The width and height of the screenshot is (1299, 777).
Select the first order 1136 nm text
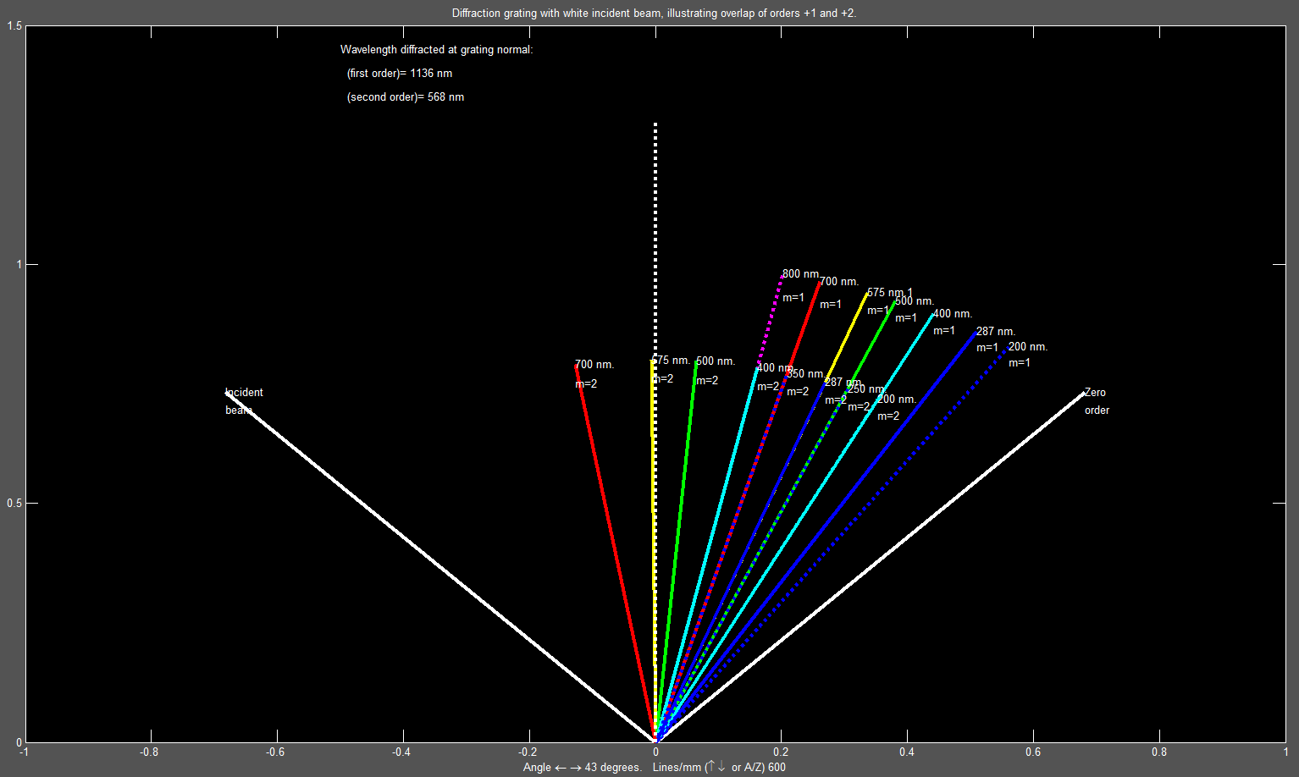(x=399, y=74)
